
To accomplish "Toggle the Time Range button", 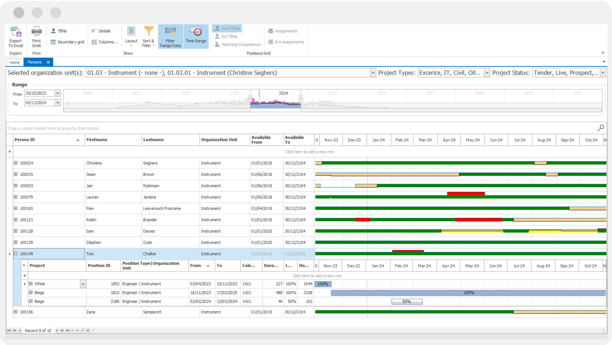I will pyautogui.click(x=196, y=37).
